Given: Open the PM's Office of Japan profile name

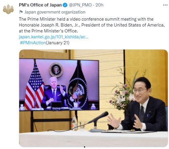Looking at the screenshot, I should [x=40, y=5].
